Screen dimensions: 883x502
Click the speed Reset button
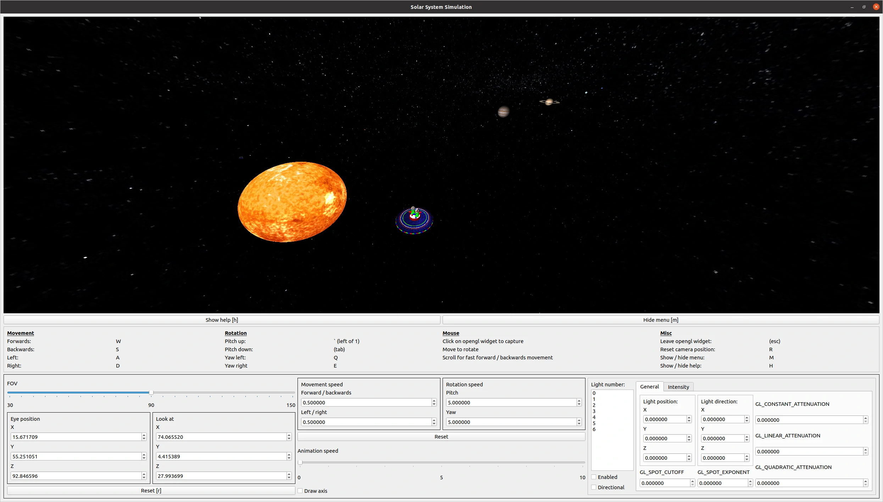(x=441, y=436)
